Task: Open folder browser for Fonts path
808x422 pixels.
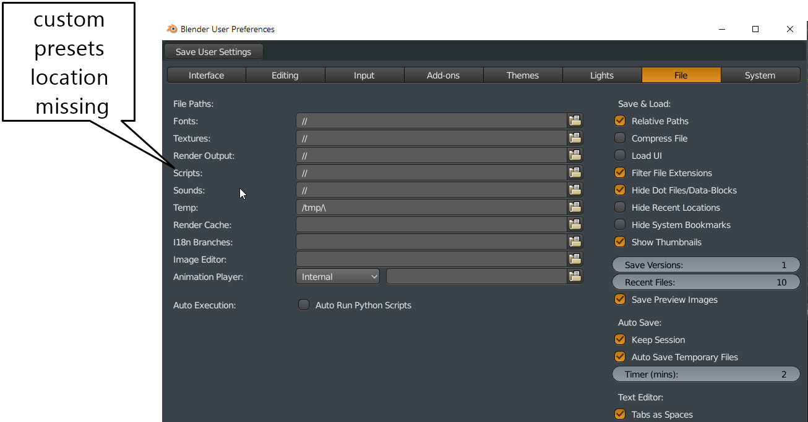Action: click(x=575, y=121)
